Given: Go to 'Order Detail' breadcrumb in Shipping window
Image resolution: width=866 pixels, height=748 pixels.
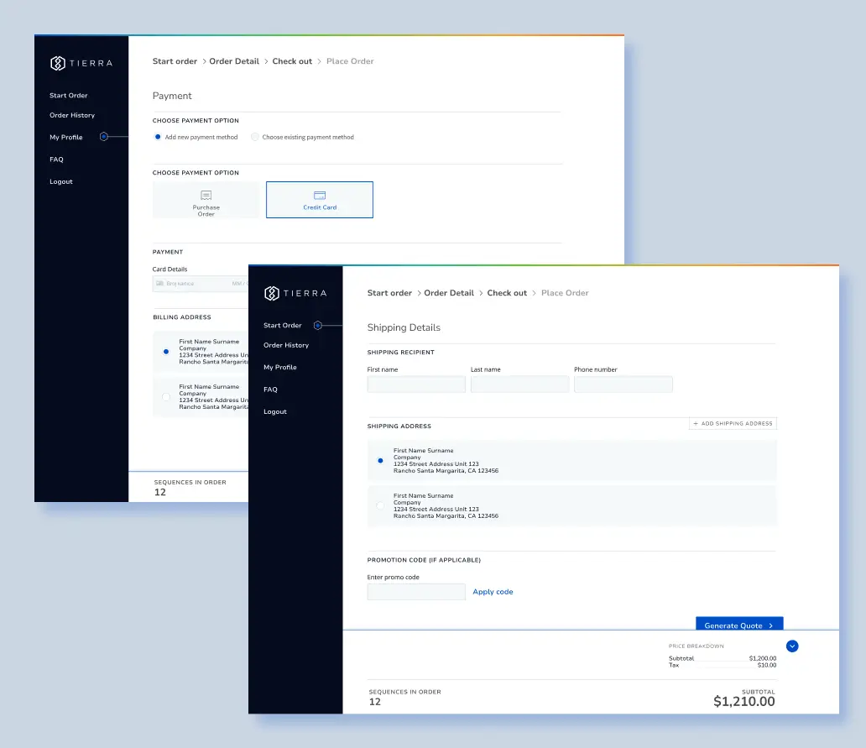Looking at the screenshot, I should pyautogui.click(x=449, y=293).
